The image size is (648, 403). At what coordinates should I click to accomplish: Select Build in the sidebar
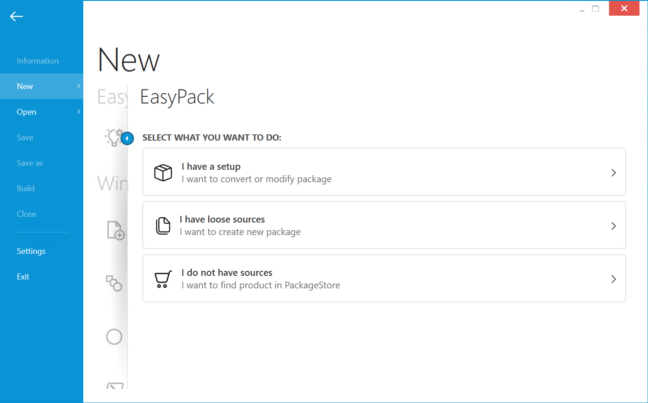point(26,188)
